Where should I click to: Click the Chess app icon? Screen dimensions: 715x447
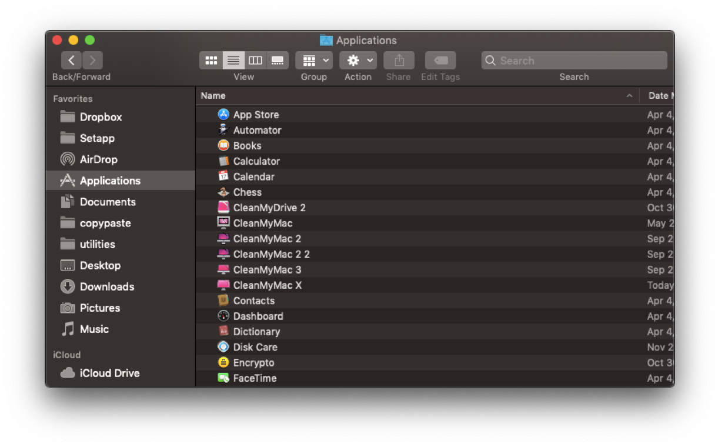[x=223, y=192]
